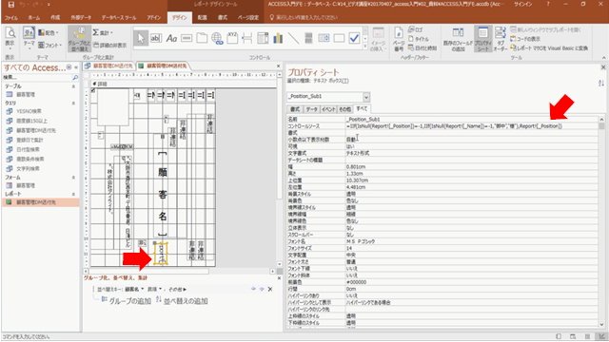609x342 pixels.
Task: Insert a hyperlink control (globe icon)
Action: click(x=217, y=38)
